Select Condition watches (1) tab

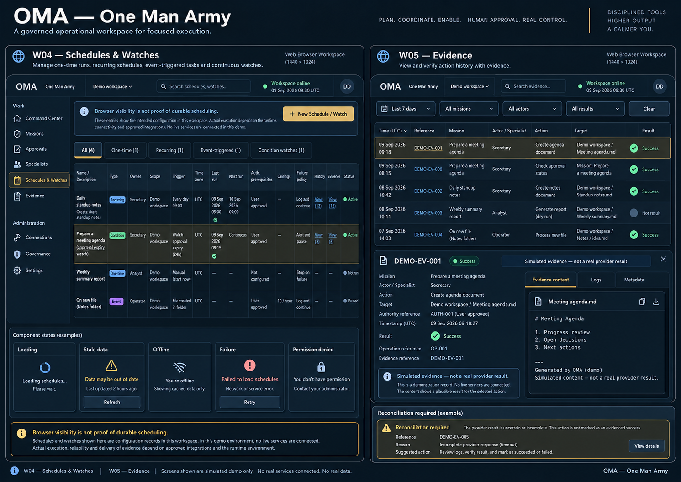click(x=281, y=150)
